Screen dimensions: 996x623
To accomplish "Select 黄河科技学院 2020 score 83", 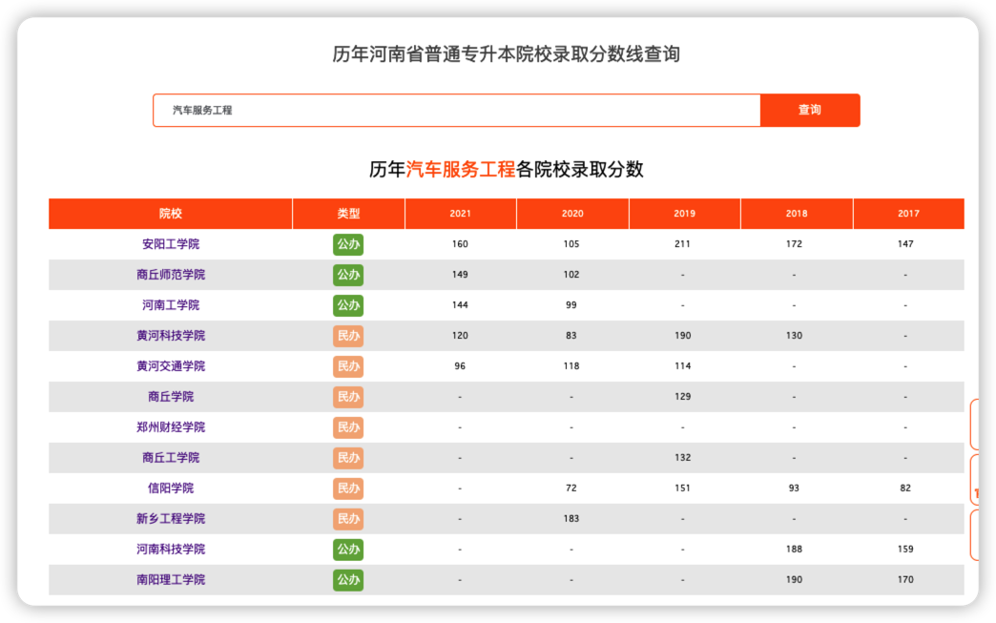I will pos(571,335).
